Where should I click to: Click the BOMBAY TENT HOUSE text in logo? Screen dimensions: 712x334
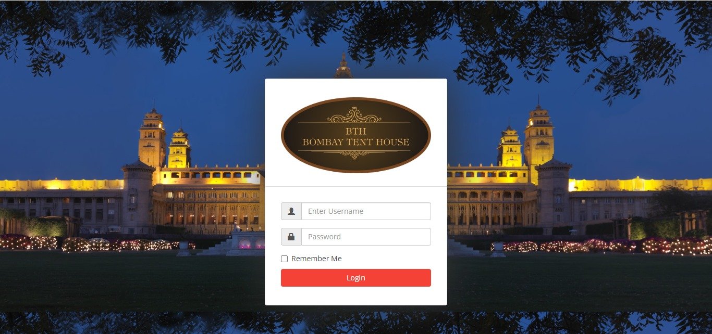(356, 142)
